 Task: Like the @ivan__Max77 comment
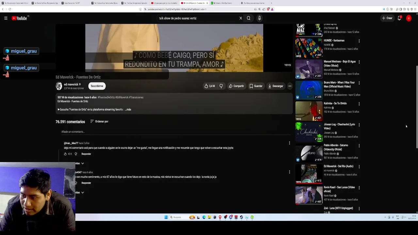pyautogui.click(x=65, y=154)
